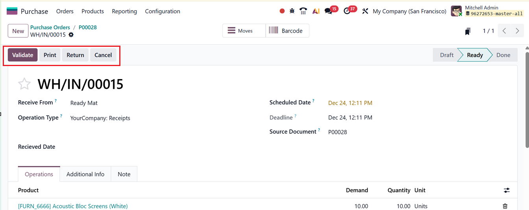
Task: Open the column settings adjust icon
Action: (x=507, y=190)
